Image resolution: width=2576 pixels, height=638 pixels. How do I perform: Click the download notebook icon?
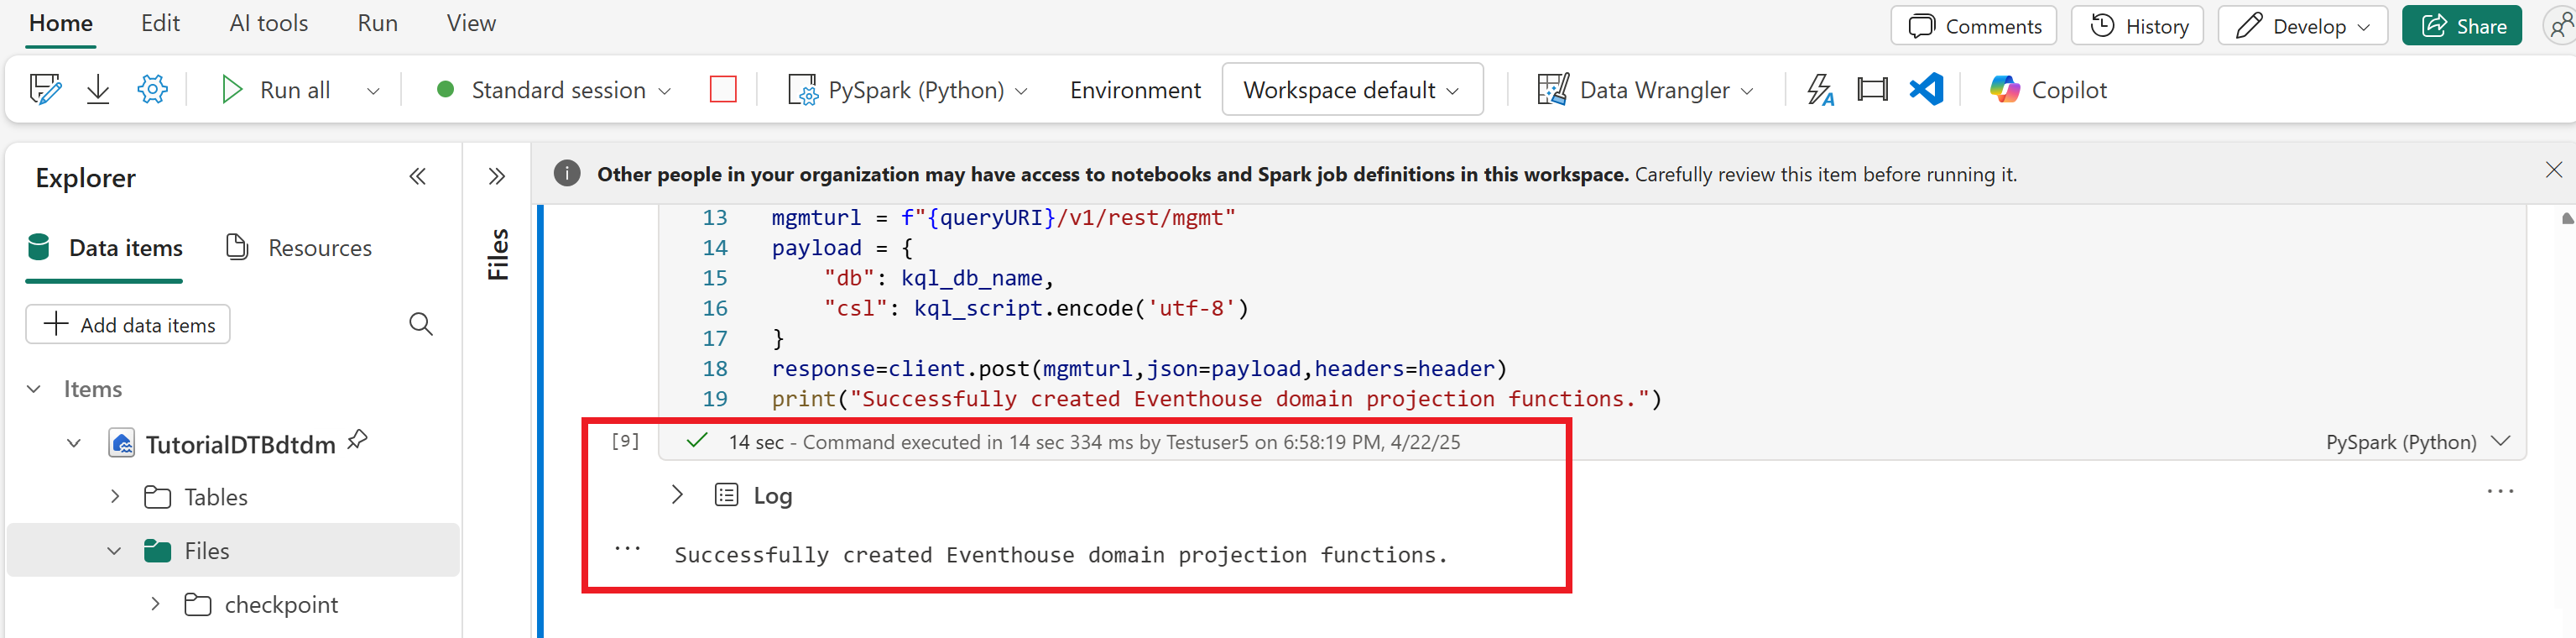tap(98, 90)
